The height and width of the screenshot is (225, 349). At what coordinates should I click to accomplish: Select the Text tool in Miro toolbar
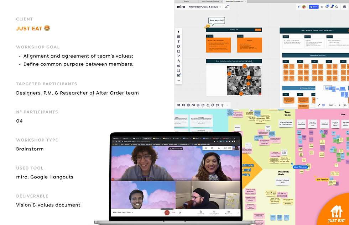179,42
